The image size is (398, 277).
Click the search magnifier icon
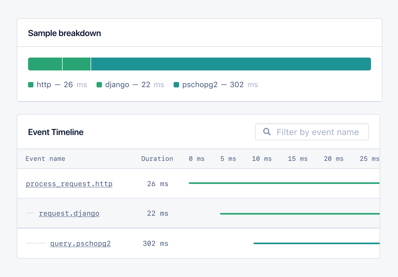(267, 132)
